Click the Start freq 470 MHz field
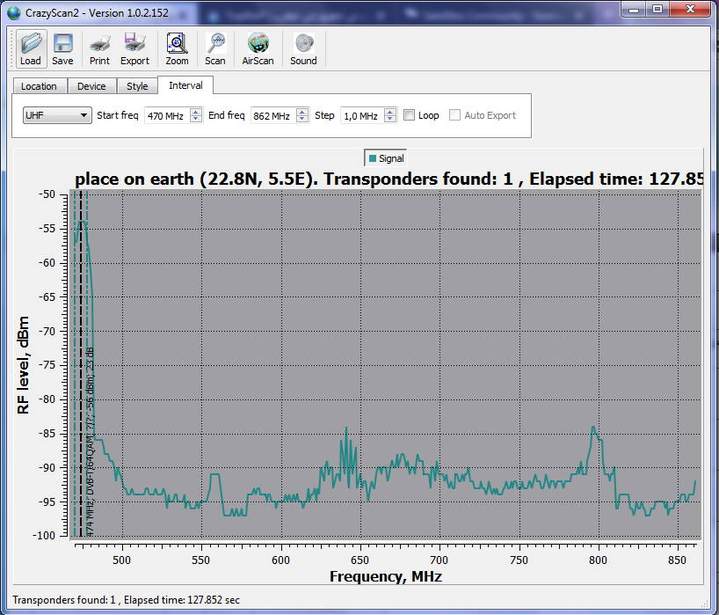 (x=163, y=115)
